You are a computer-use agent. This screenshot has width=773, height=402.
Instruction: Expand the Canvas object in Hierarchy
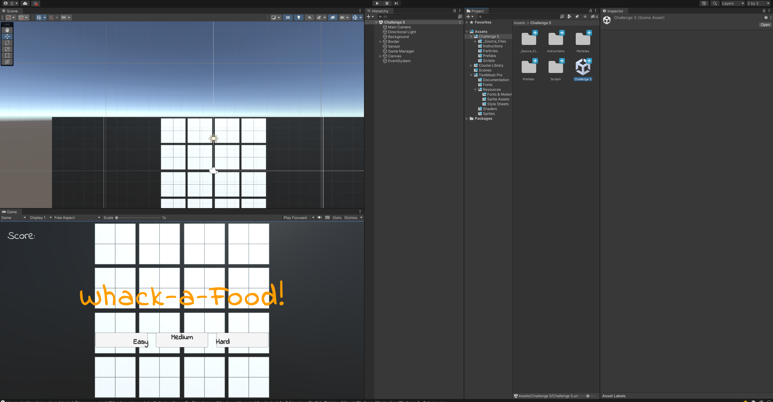(380, 56)
